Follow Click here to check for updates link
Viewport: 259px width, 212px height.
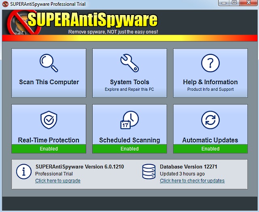click(192, 180)
